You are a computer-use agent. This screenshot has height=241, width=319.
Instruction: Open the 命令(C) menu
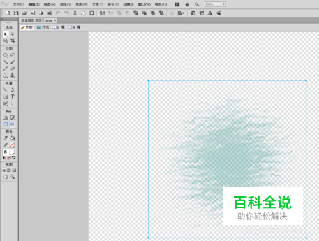114,4
